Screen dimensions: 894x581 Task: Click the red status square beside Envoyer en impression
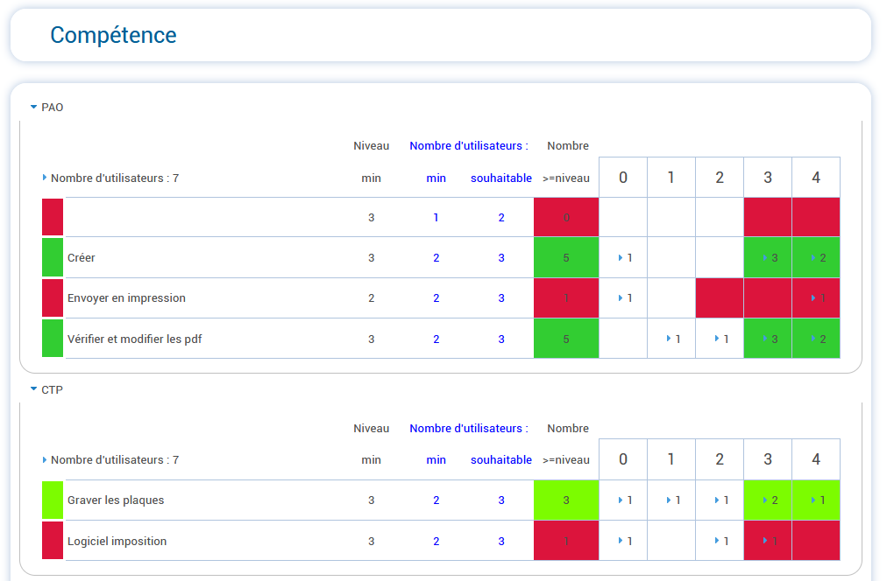click(x=53, y=297)
